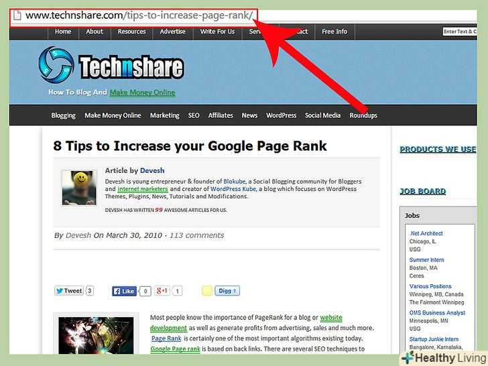
Task: Click the Facebook Like button
Action: coord(124,291)
